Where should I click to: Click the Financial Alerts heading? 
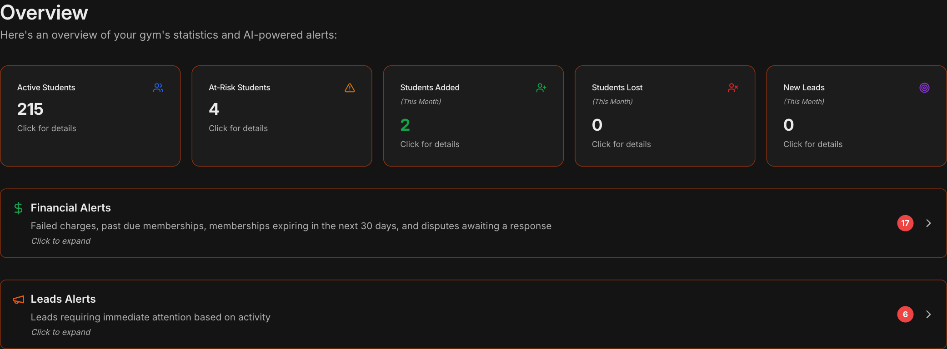(x=70, y=208)
